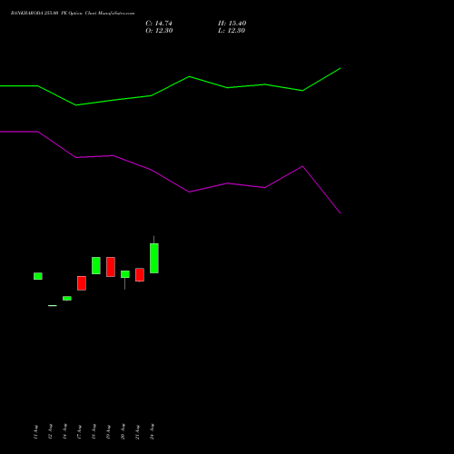Click the red candle for 19 Aug
The width and height of the screenshot is (454, 454).
111,267
